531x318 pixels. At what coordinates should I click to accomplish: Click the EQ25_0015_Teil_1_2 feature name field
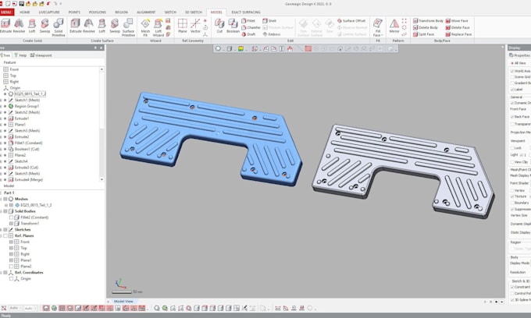click(30, 94)
